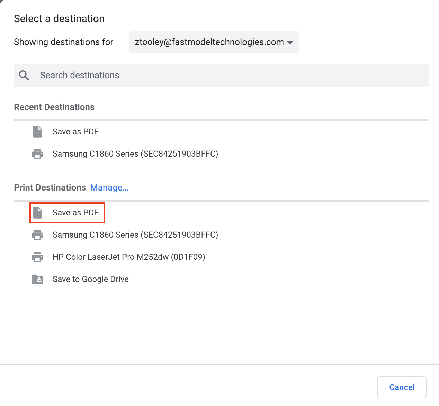439x406 pixels.
Task: Click the highlighted Save as PDF file icon
Action: [x=37, y=213]
